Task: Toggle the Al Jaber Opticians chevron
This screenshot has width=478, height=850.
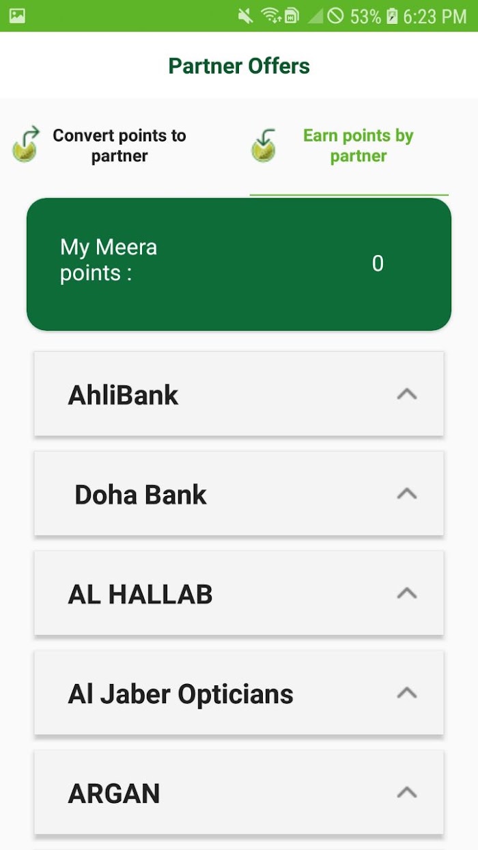Action: pyautogui.click(x=407, y=693)
